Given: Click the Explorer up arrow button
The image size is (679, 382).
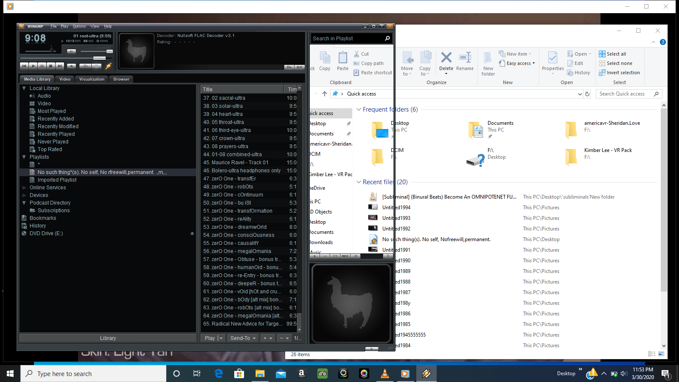Looking at the screenshot, I should tap(325, 94).
